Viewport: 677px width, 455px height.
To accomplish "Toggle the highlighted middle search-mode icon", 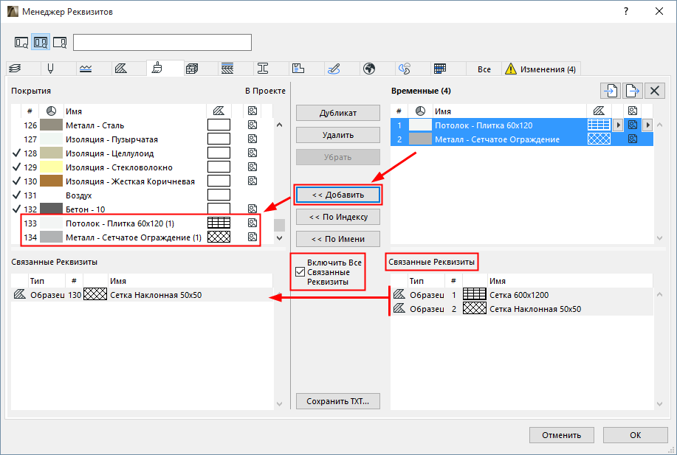I will click(x=41, y=42).
